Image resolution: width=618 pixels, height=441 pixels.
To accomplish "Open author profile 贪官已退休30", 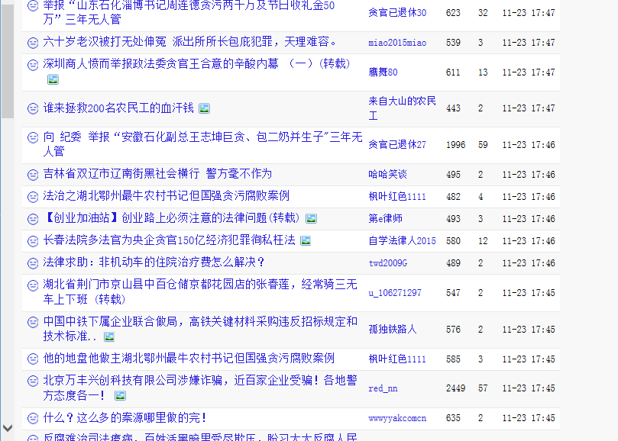I will 397,13.
